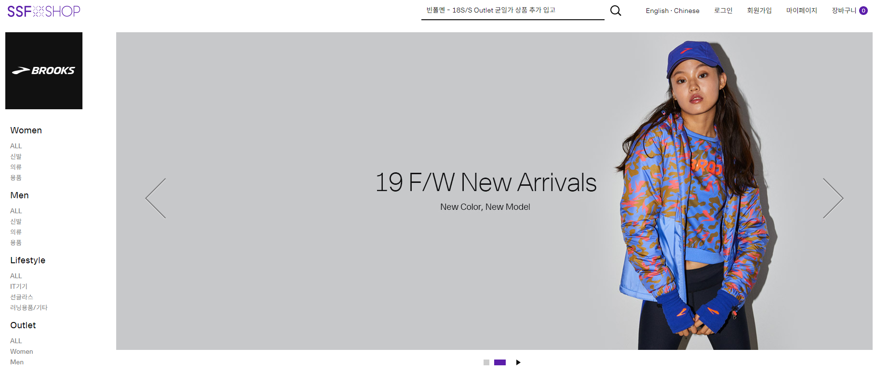The height and width of the screenshot is (373, 876).
Task: Click the search input field
Action: click(x=512, y=10)
